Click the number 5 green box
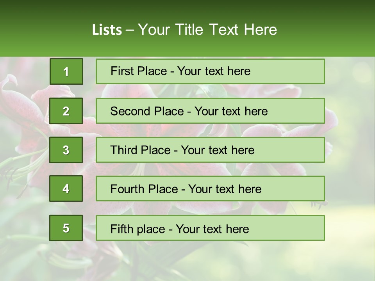 coord(66,228)
